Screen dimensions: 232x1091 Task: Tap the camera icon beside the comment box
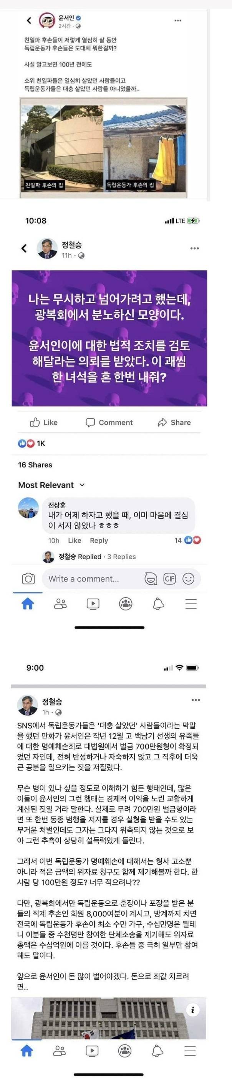(28, 578)
